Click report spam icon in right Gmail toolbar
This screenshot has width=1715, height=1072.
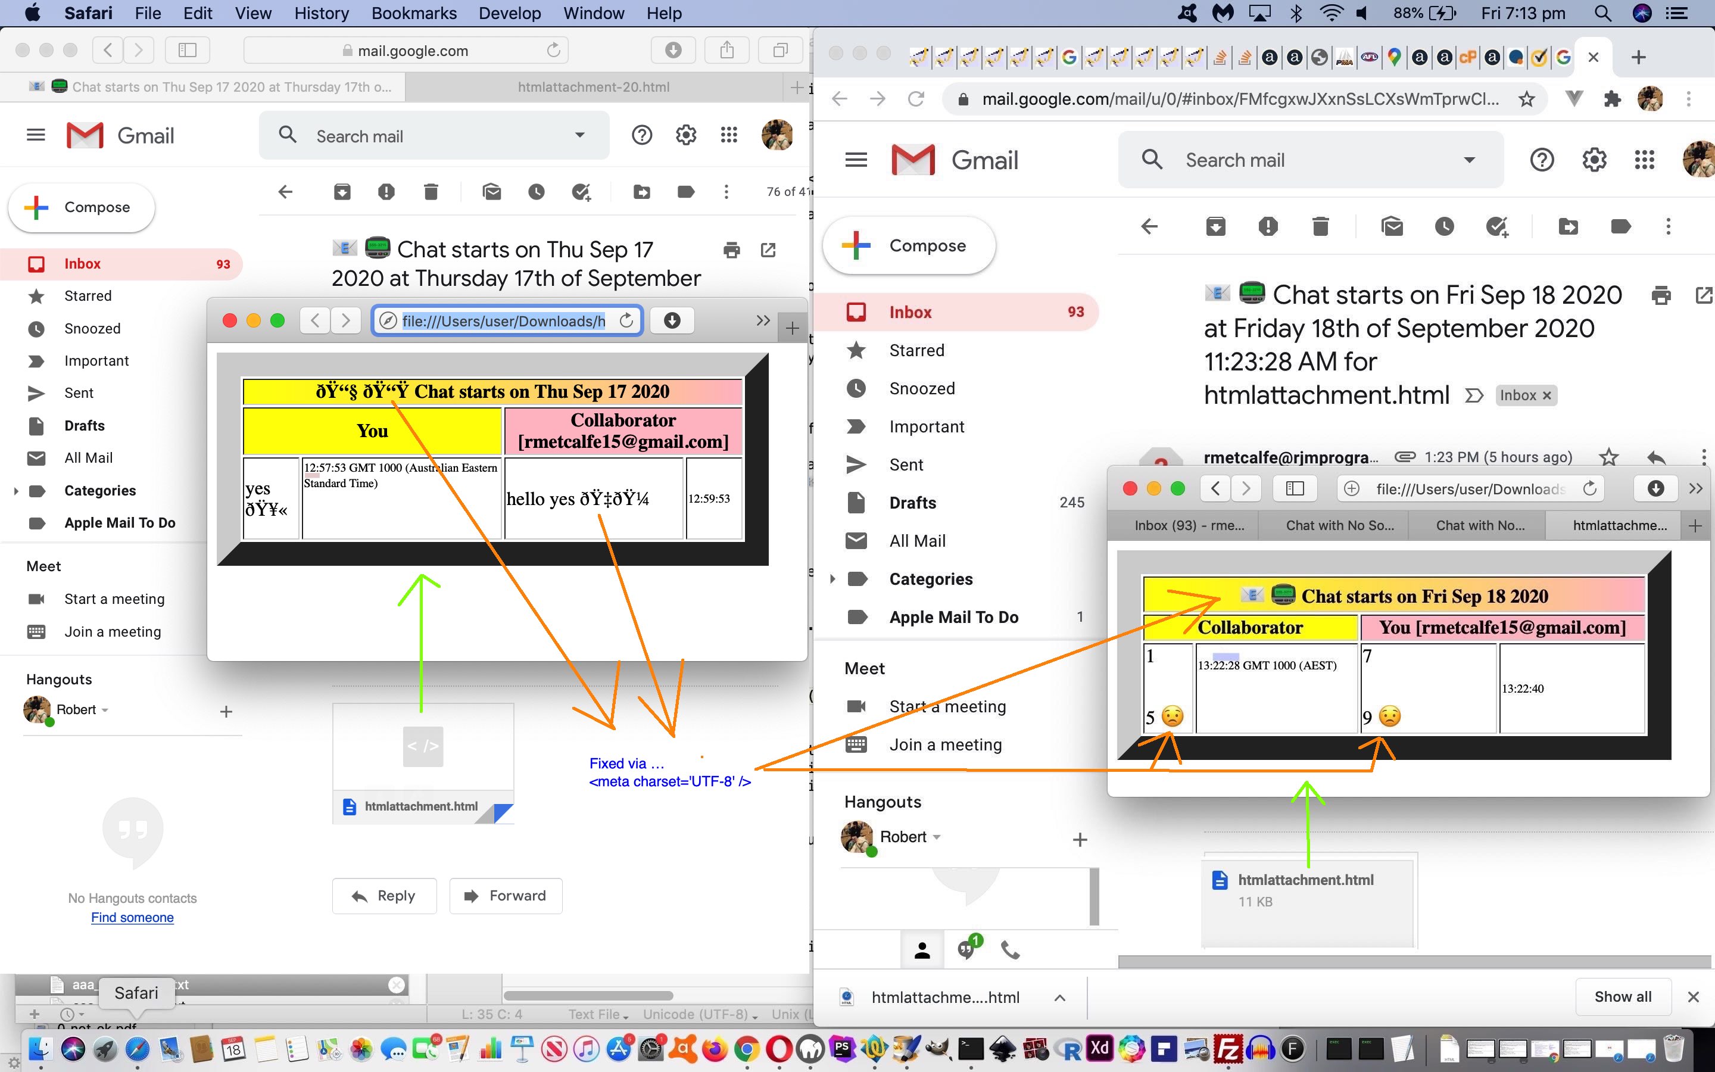click(1268, 226)
